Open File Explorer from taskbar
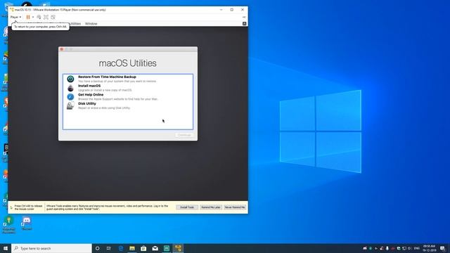The height and width of the screenshot is (253, 450). point(132,248)
